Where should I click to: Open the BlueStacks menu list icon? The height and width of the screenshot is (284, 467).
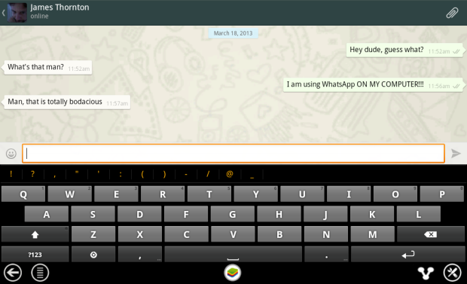40,273
